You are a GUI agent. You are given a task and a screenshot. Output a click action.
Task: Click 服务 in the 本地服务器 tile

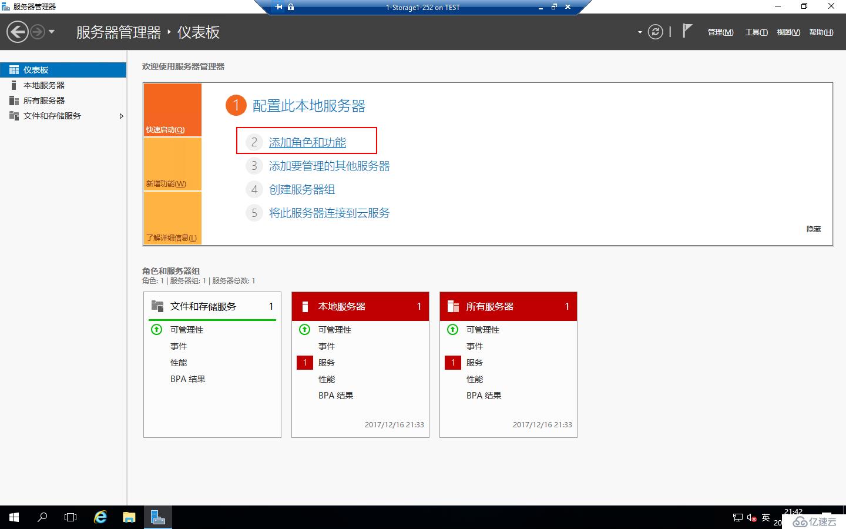327,363
